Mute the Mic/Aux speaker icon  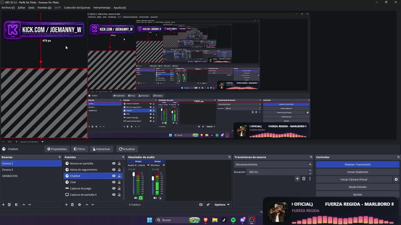tap(155, 198)
